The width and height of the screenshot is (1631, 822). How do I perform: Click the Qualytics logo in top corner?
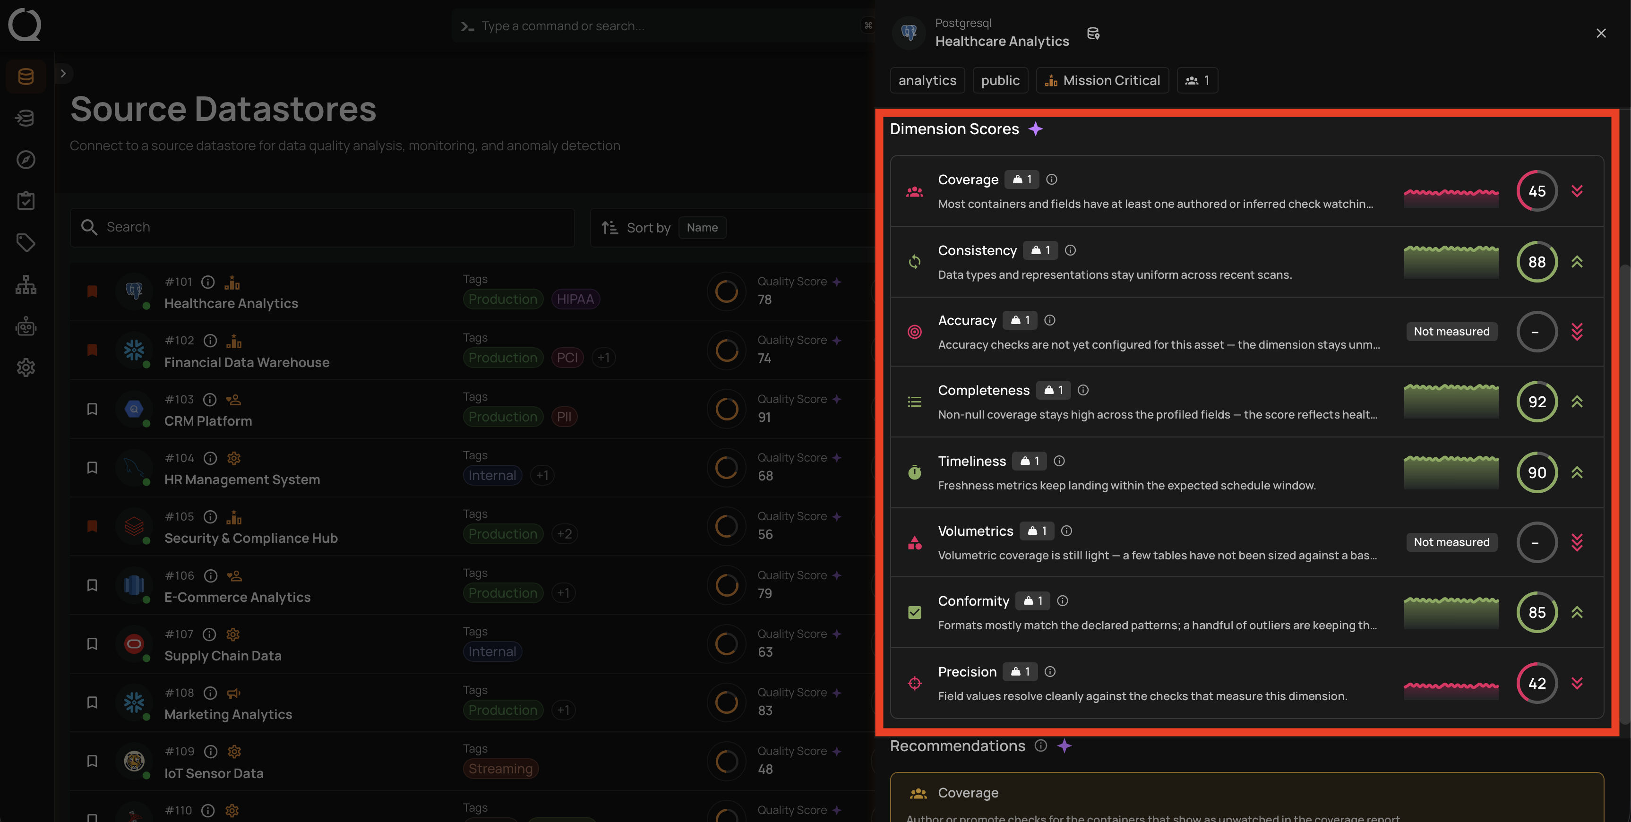pos(25,25)
